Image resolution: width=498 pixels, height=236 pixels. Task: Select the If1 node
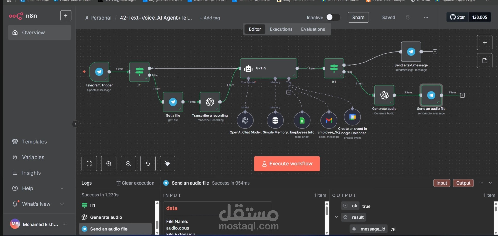(334, 68)
